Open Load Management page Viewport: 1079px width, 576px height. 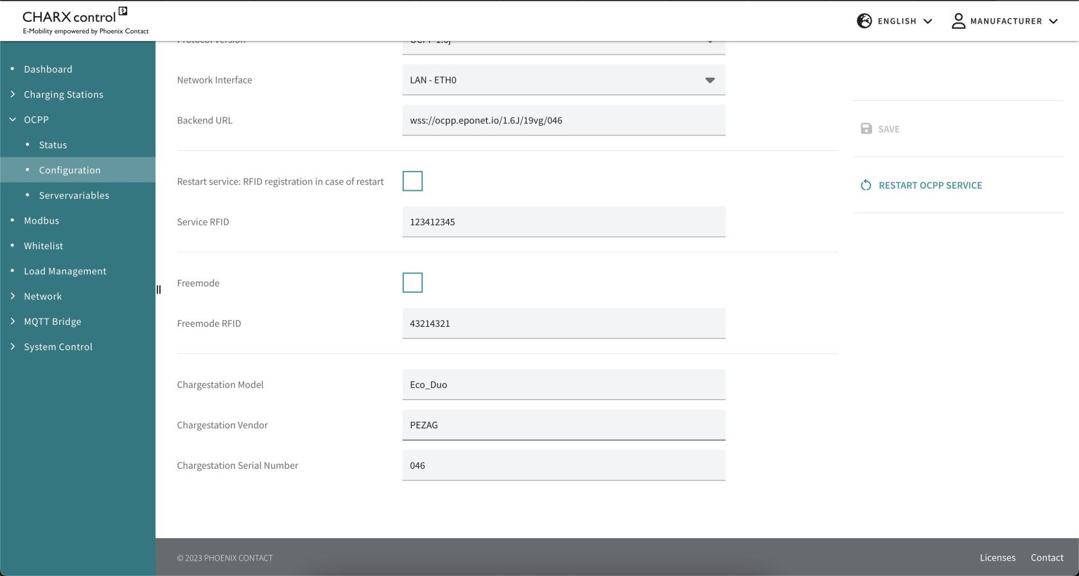[x=65, y=271]
